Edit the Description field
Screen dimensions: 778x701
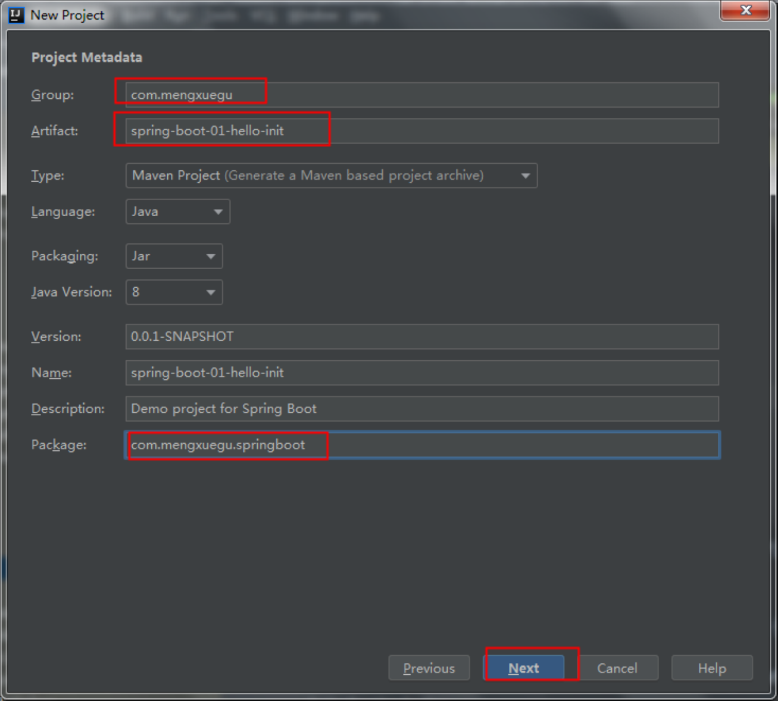[x=422, y=409]
